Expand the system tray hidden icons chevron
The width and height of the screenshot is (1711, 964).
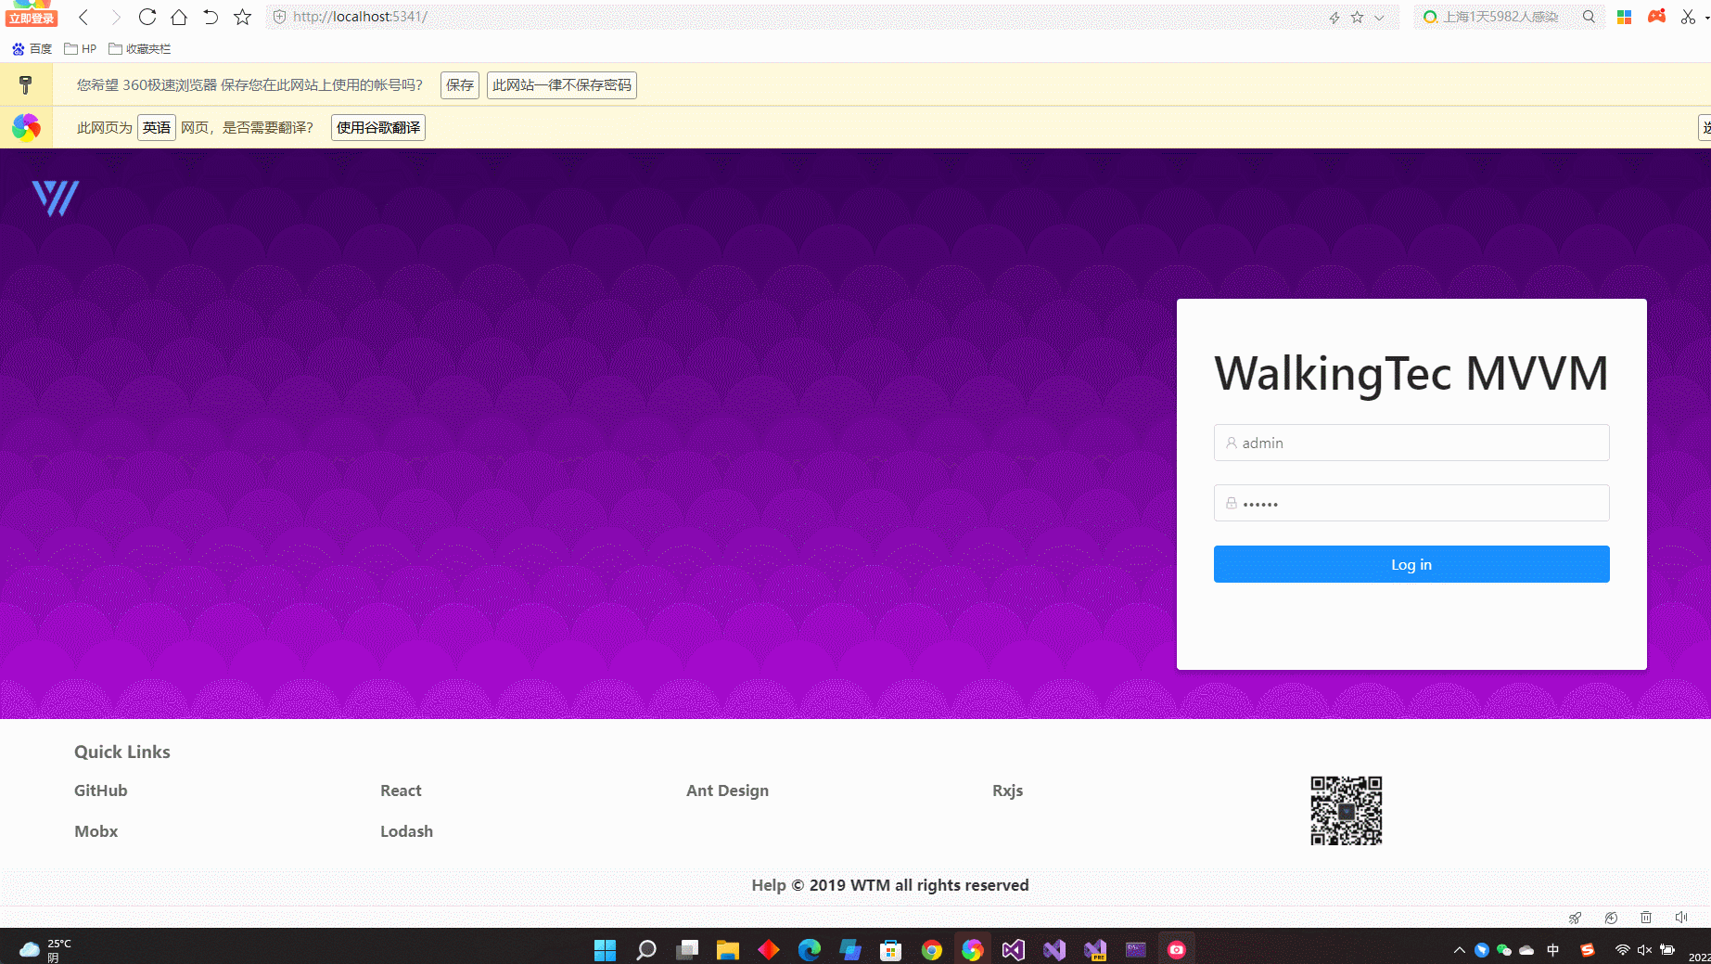point(1459,950)
